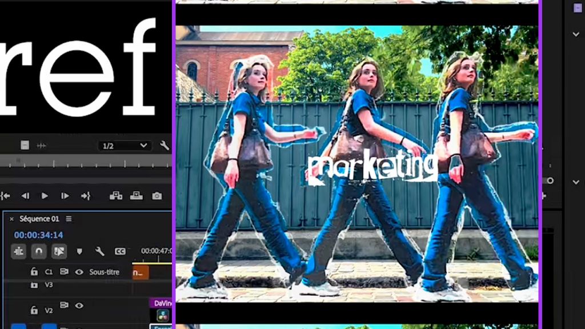Click the Play button in source monitor
Viewport: 585px width, 329px height.
[x=45, y=196]
